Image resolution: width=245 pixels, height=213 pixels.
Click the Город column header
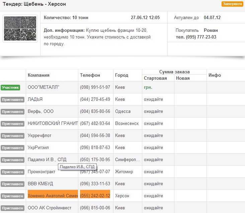(x=121, y=75)
